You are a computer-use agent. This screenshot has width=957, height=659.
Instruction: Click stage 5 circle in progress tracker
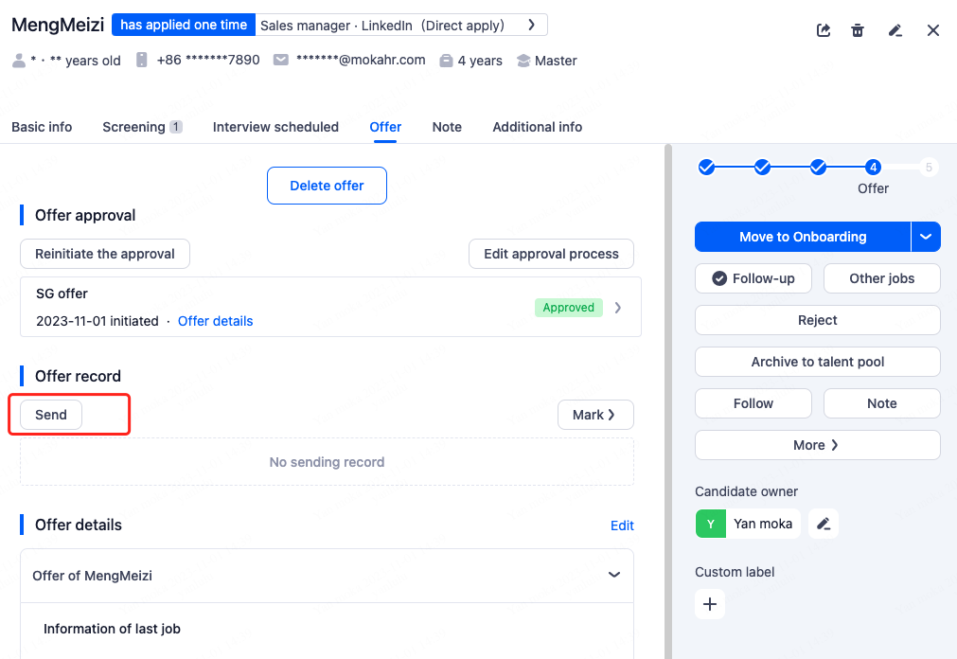pos(929,168)
